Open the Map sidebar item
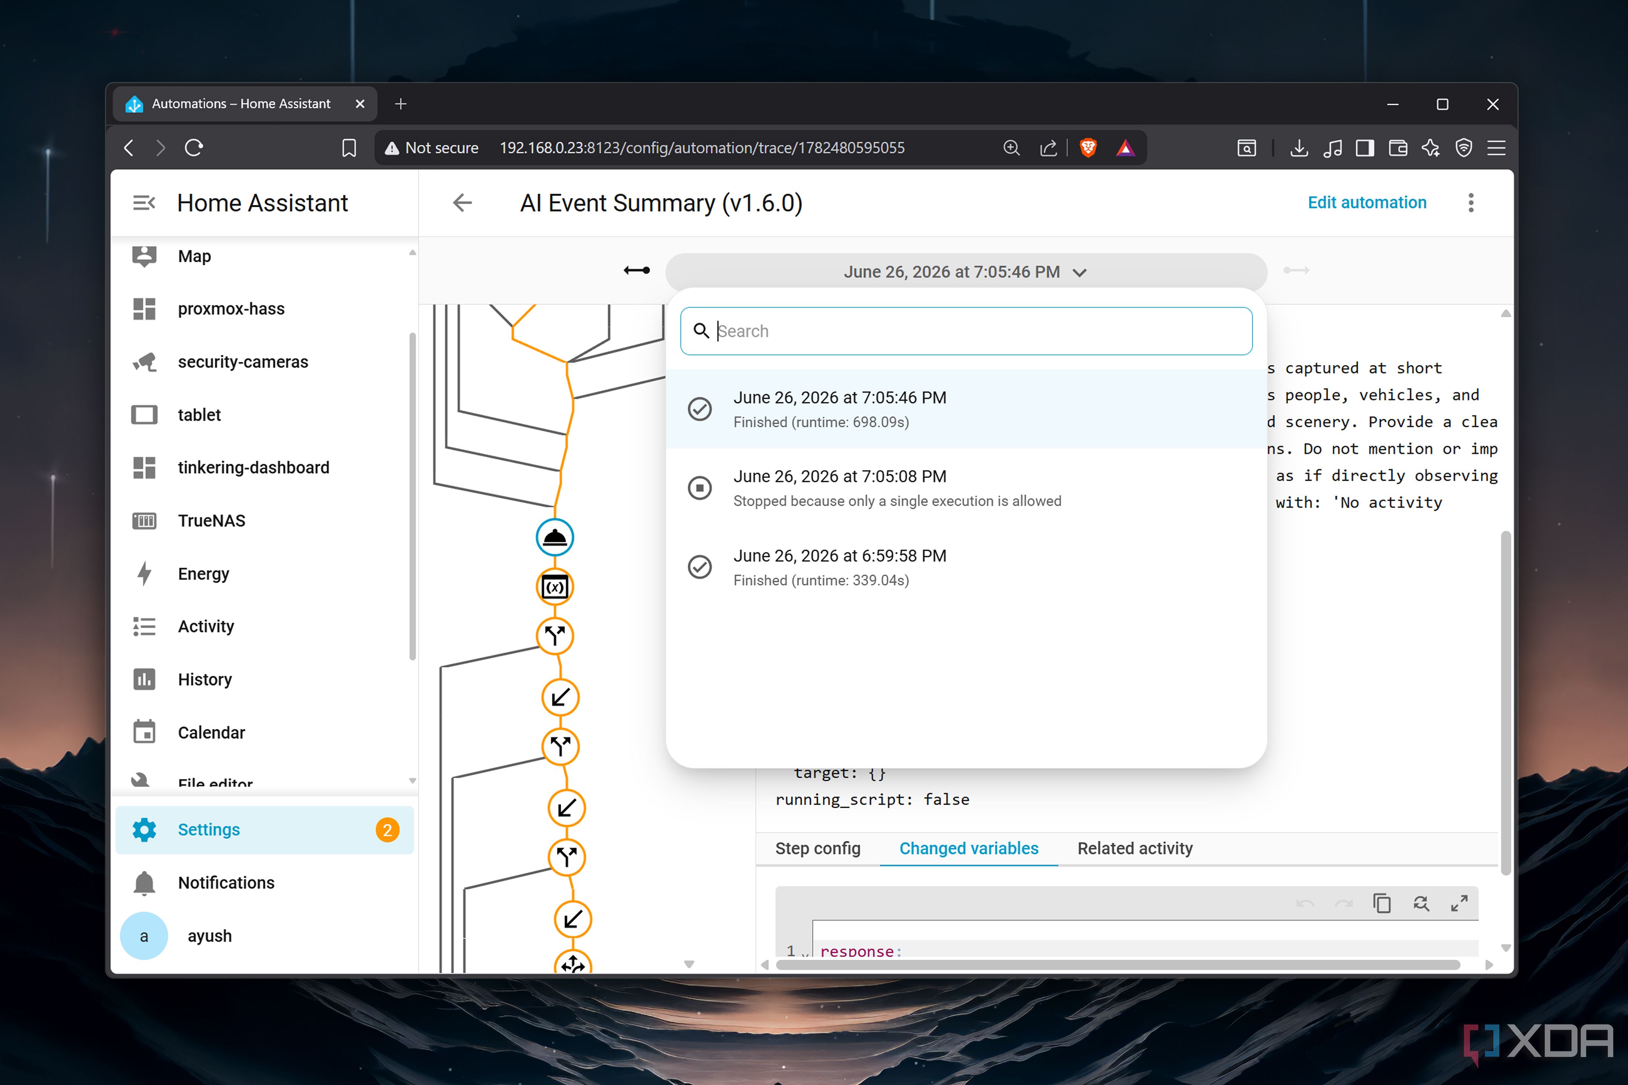This screenshot has width=1628, height=1085. (x=265, y=256)
